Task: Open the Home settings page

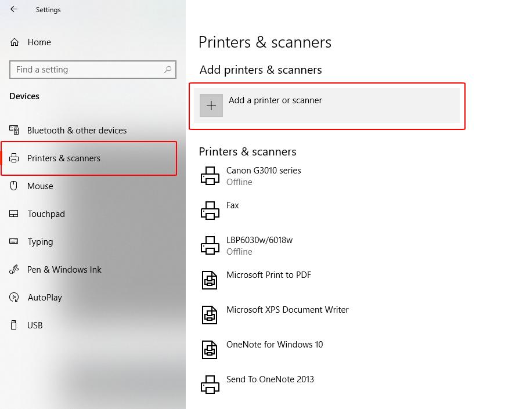Action: tap(39, 42)
